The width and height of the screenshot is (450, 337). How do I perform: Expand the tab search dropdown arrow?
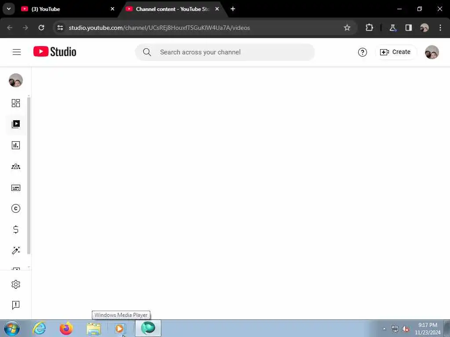pos(9,9)
